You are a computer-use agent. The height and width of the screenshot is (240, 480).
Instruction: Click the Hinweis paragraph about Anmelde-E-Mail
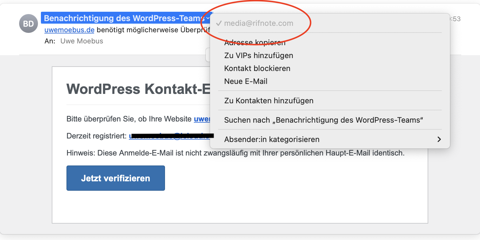pyautogui.click(x=235, y=153)
